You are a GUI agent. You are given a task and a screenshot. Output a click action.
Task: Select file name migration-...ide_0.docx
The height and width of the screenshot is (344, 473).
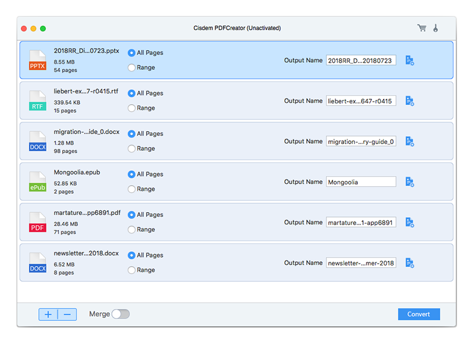[x=86, y=132]
